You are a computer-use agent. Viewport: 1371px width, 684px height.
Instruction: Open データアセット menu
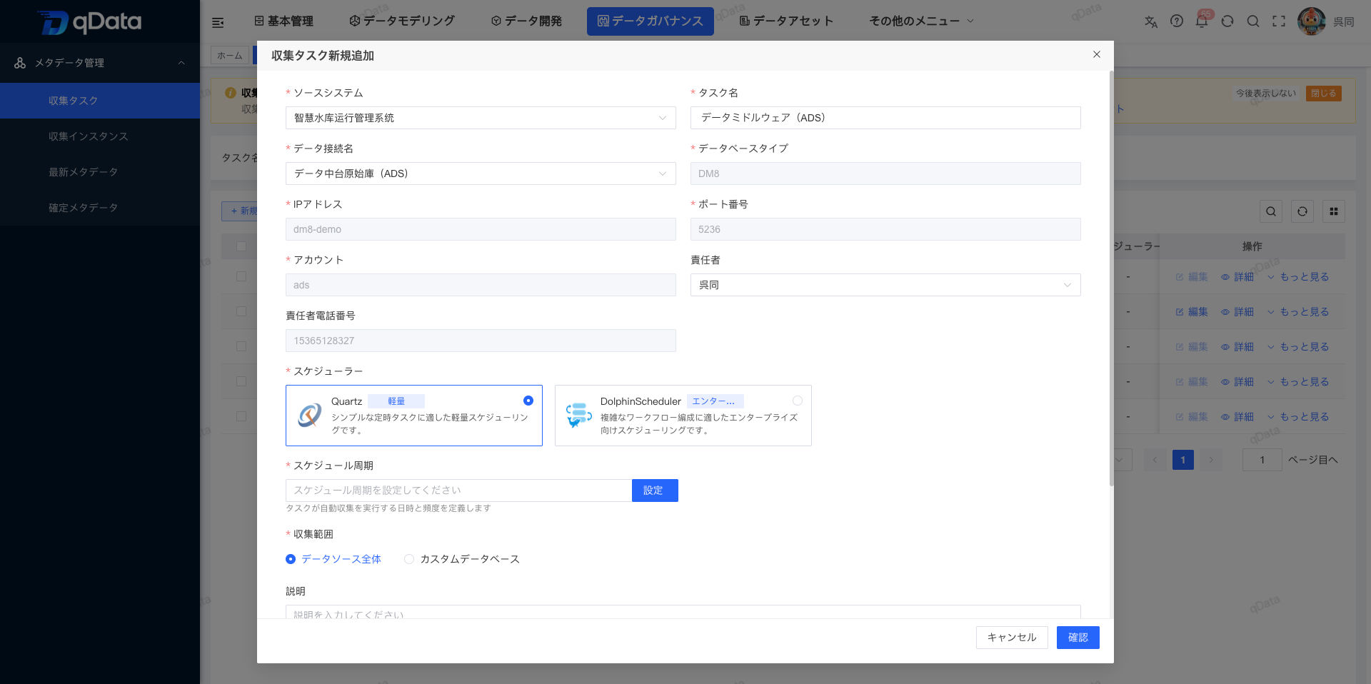(x=786, y=21)
